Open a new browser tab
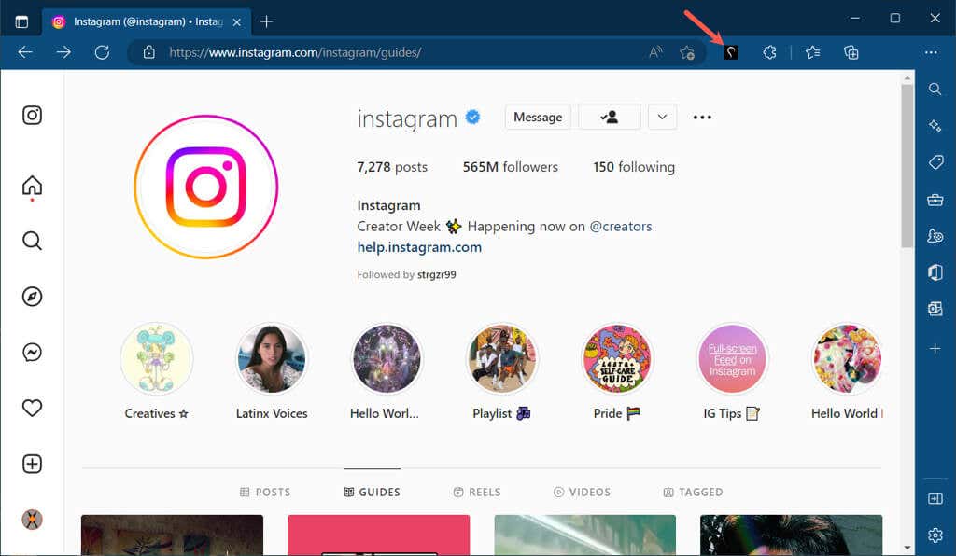This screenshot has height=556, width=956. point(266,22)
